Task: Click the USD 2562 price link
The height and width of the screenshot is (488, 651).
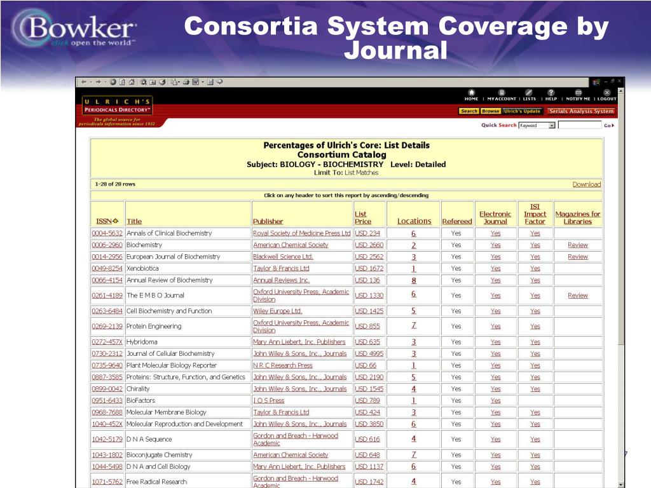Action: point(369,257)
